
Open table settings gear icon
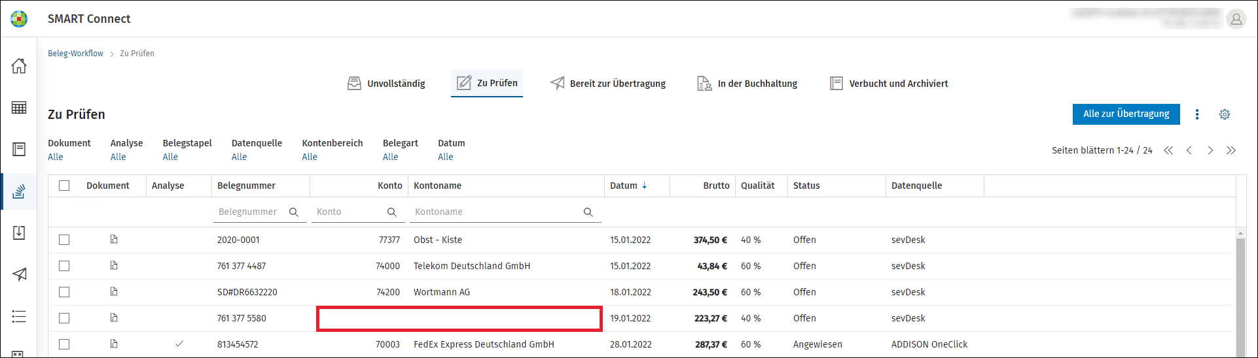(1225, 114)
